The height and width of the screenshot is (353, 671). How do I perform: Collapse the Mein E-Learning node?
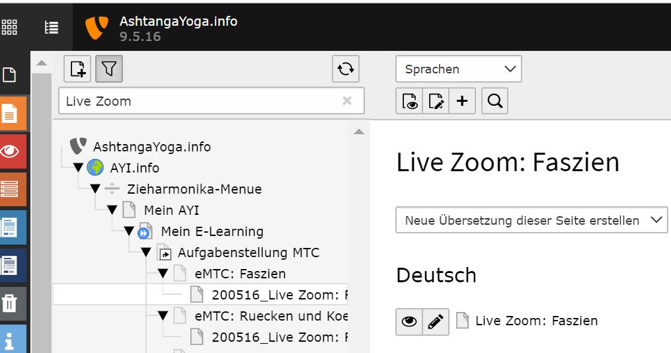(129, 231)
